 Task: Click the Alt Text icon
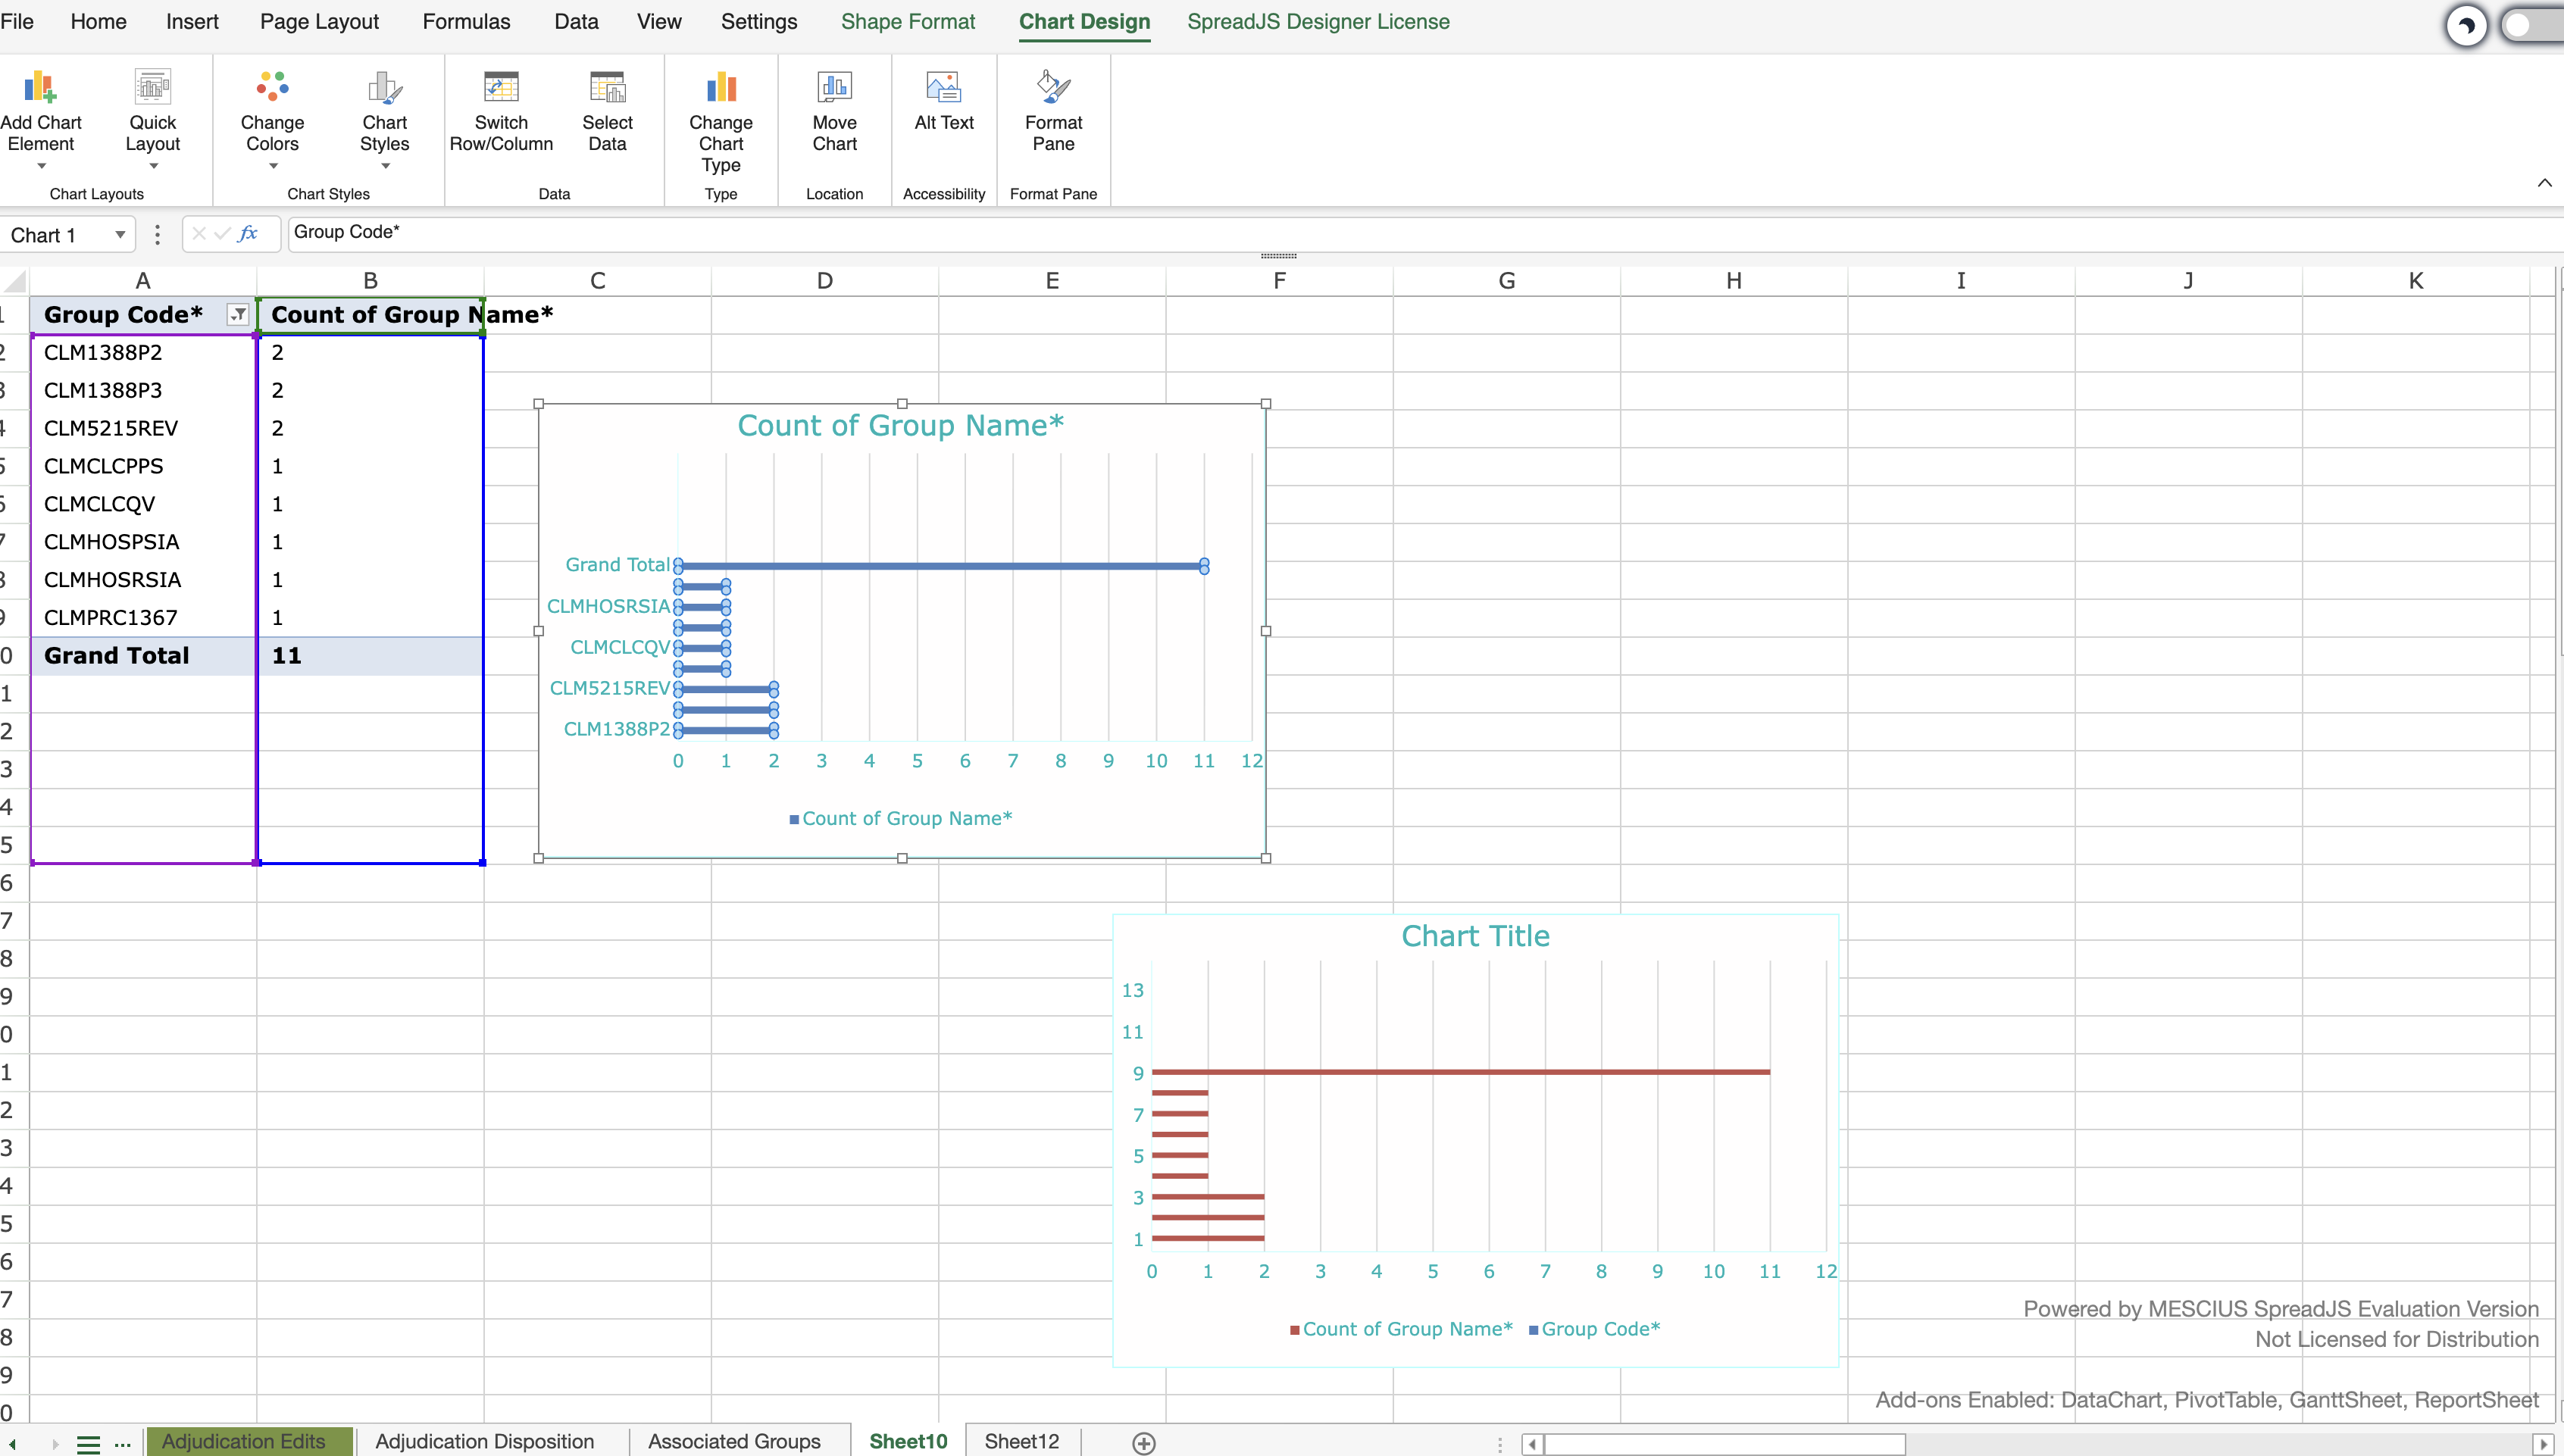click(943, 88)
